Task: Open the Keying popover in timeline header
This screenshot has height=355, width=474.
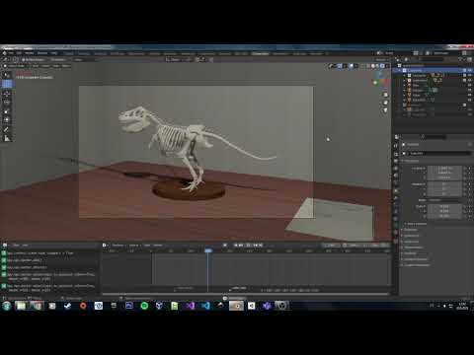Action: click(134, 245)
